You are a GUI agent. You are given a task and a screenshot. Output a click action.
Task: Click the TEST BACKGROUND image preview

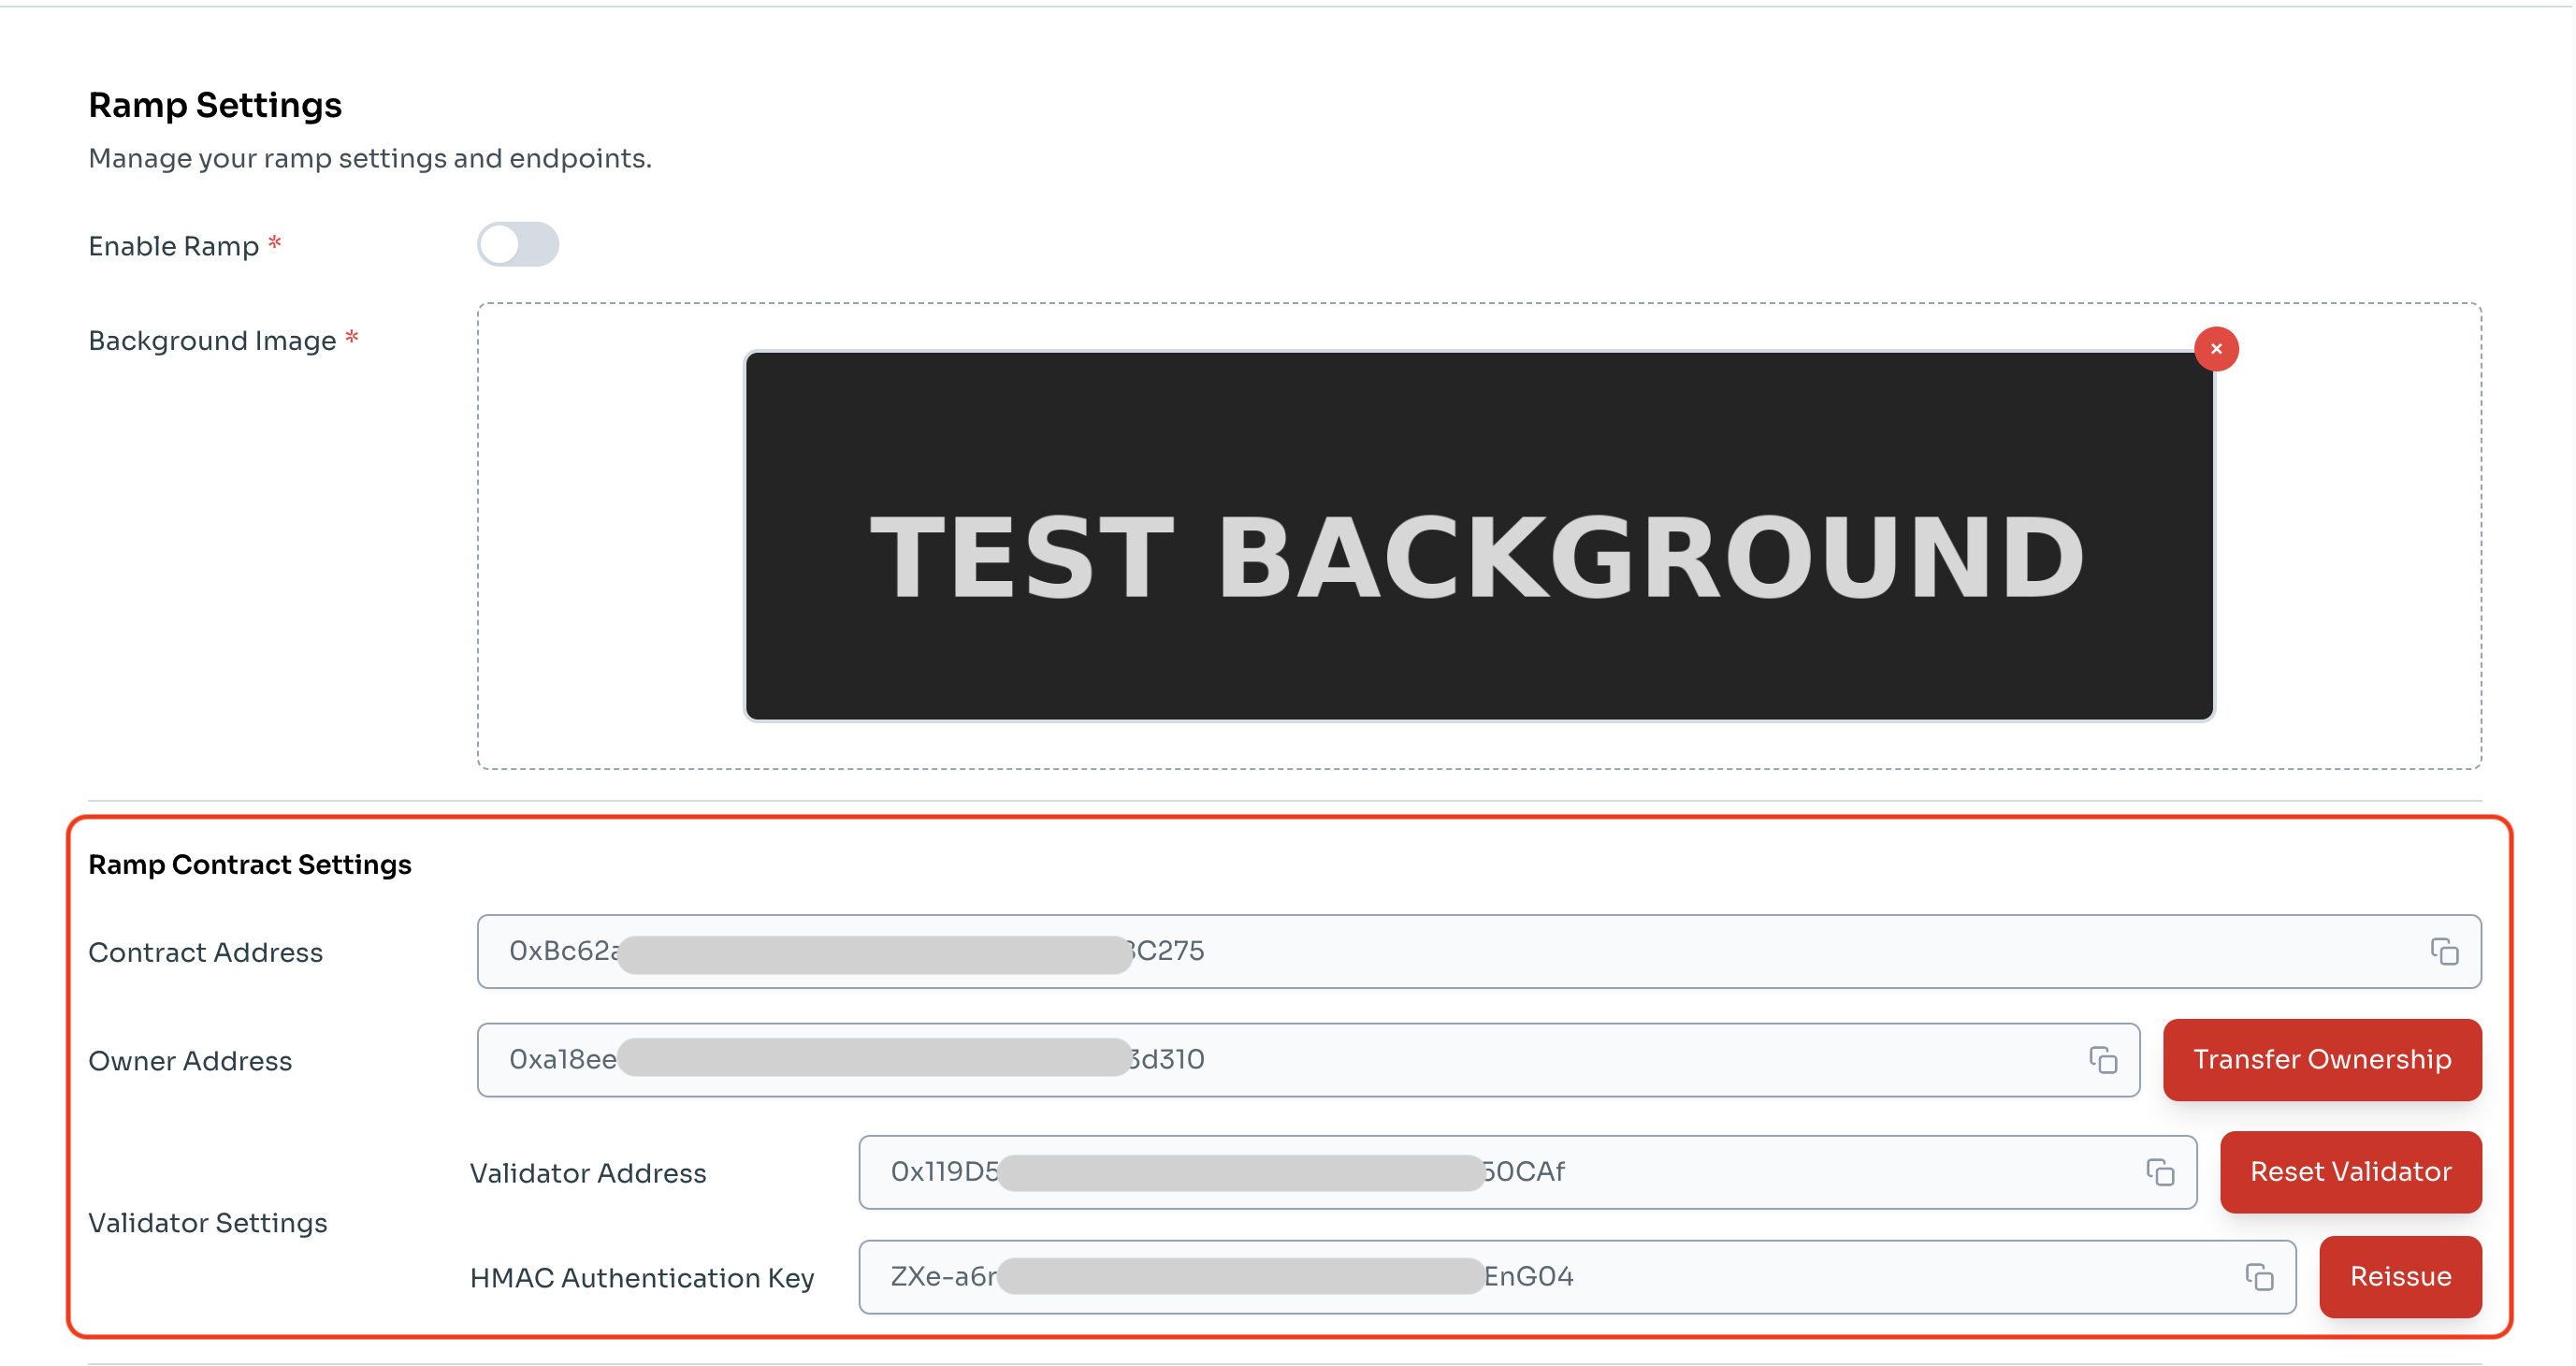click(x=1478, y=536)
